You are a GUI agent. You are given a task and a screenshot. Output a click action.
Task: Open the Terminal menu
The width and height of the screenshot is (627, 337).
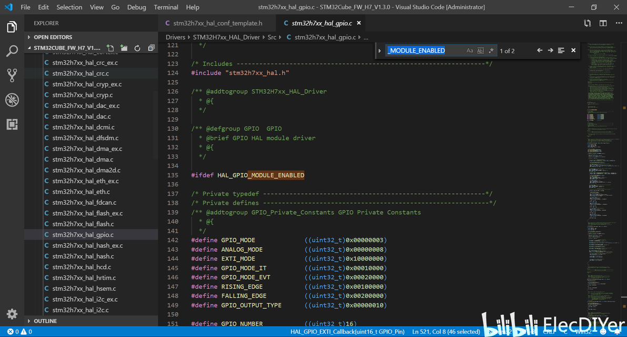(166, 7)
